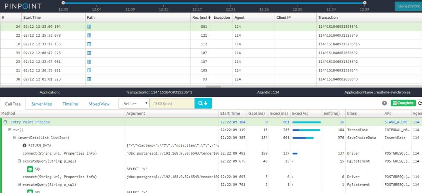The width and height of the screenshot is (422, 193).
Task: Click the ThreadTask class cell
Action: (x=357, y=130)
